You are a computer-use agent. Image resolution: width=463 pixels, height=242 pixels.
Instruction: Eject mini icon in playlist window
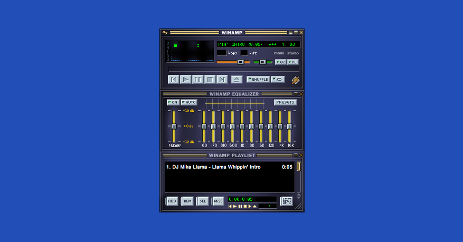(x=255, y=206)
